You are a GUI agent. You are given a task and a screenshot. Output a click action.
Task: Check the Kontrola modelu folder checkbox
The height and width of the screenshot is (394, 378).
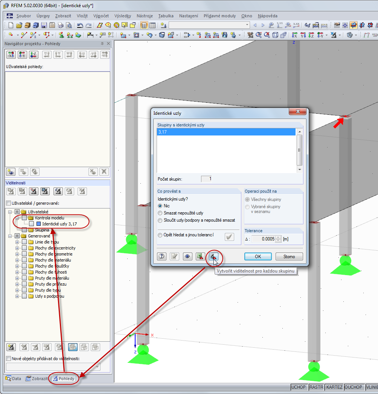(24, 218)
